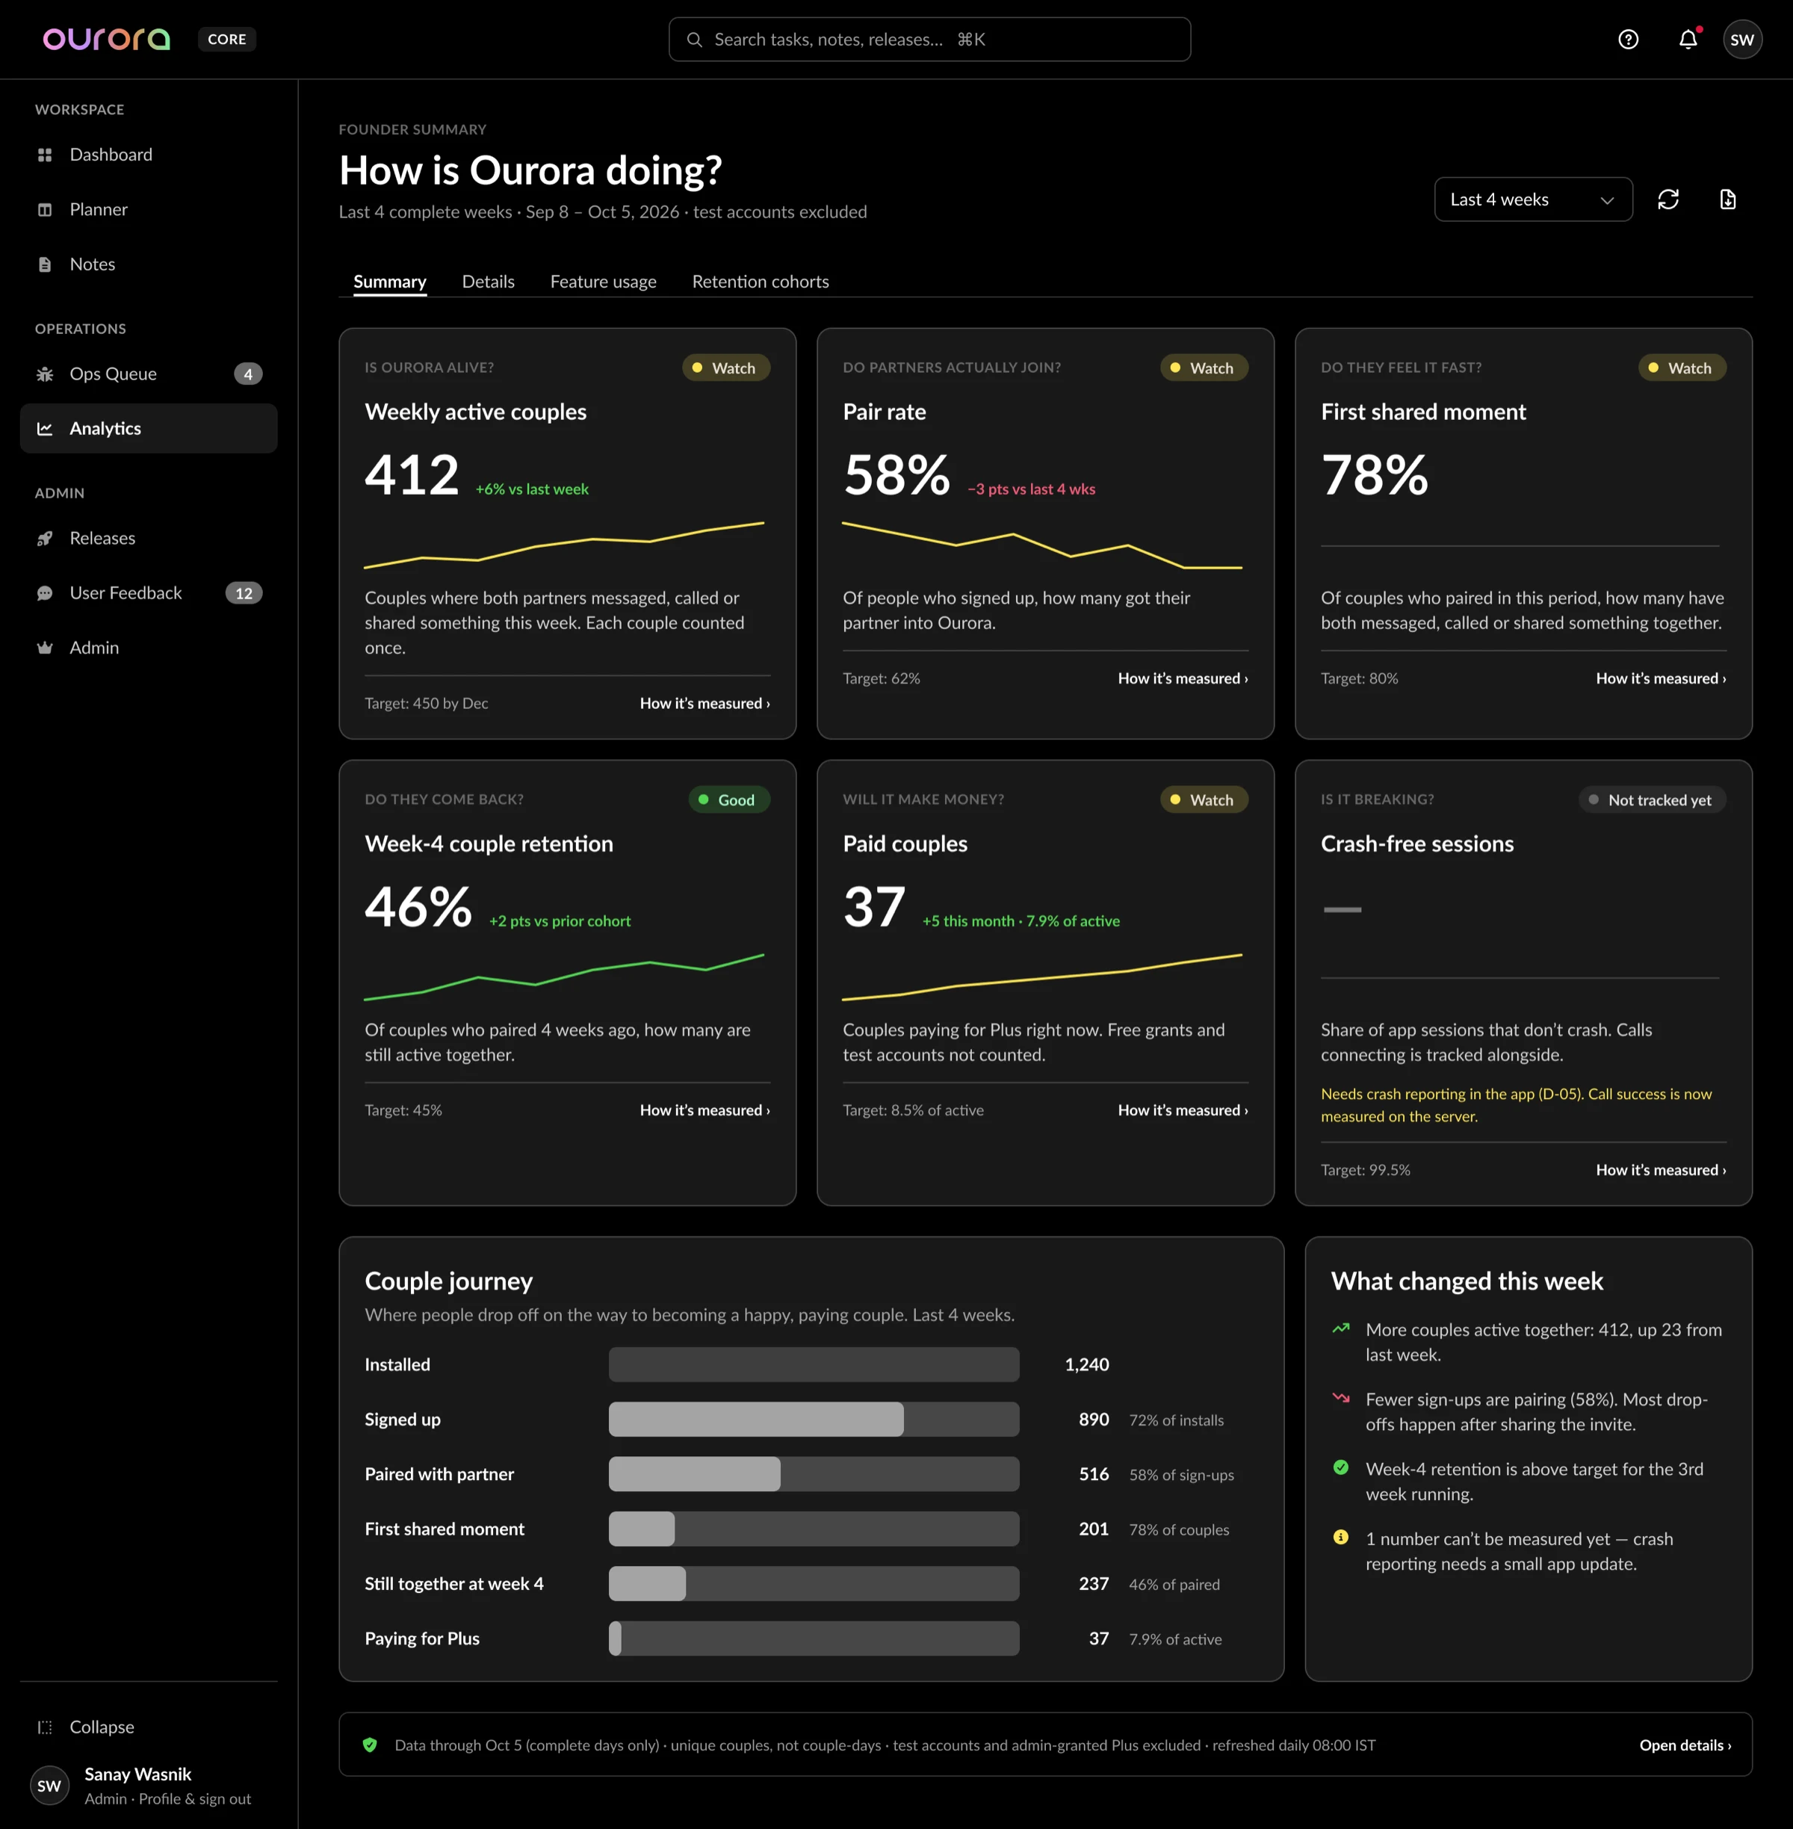The image size is (1793, 1829).
Task: Click the Paired with partner progress bar
Action: pos(814,1474)
